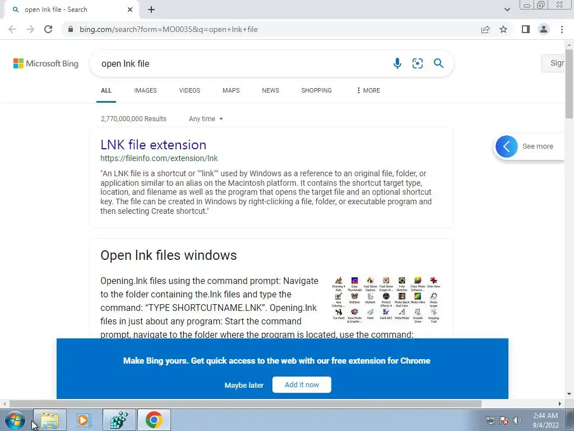Switch to the SHOPPING tab
This screenshot has height=431, width=574.
coord(316,90)
